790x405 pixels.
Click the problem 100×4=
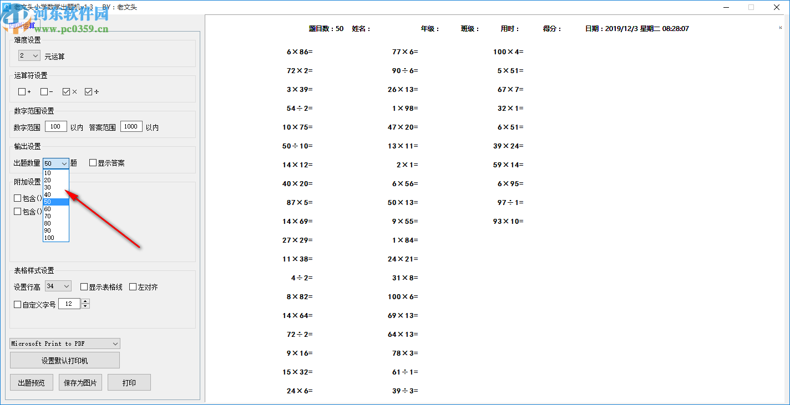[x=508, y=52]
